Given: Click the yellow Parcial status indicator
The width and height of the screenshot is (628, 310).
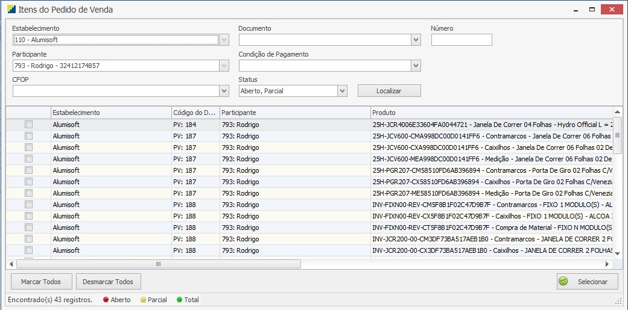Looking at the screenshot, I should pyautogui.click(x=143, y=300).
